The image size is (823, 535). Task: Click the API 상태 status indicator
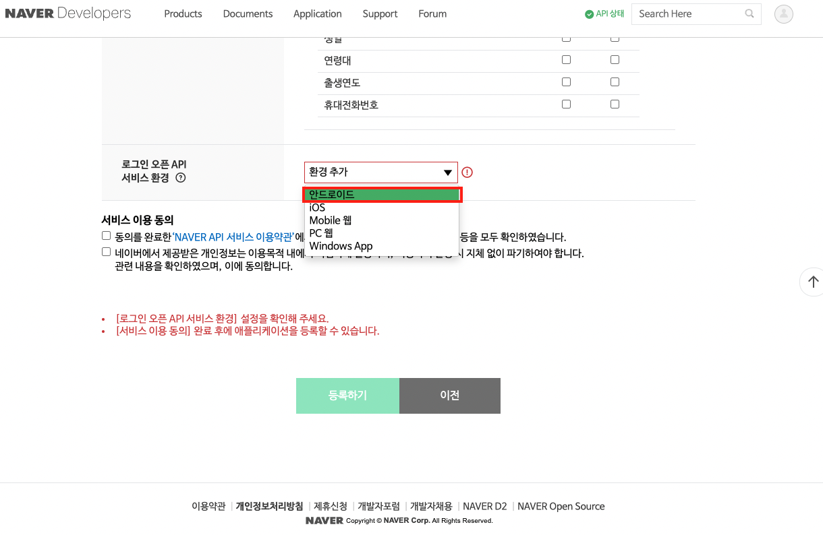click(604, 13)
